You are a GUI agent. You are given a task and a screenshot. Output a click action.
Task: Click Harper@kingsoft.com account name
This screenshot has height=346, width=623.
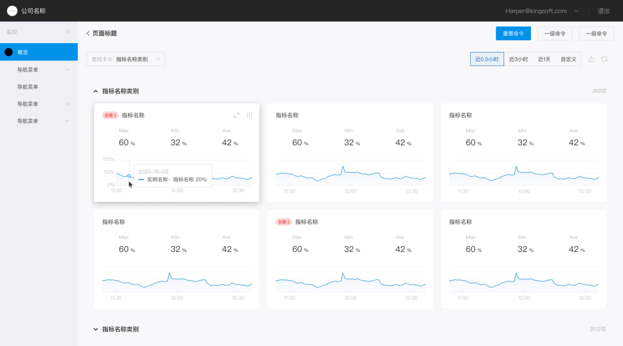coord(535,11)
